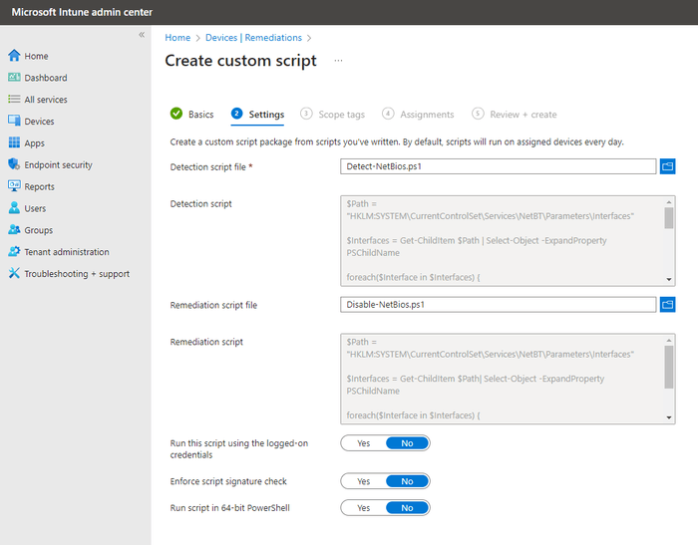Open the ellipsis menu beside page title
This screenshot has height=545, width=698.
pyautogui.click(x=338, y=61)
